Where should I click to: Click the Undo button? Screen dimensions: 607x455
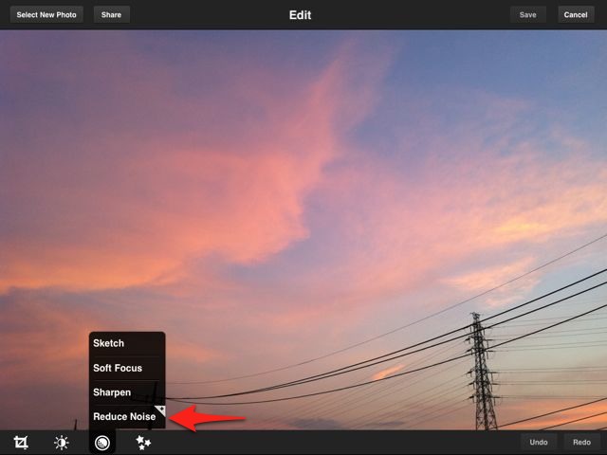tap(539, 443)
